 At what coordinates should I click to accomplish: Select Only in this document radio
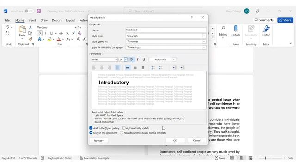click(91, 133)
